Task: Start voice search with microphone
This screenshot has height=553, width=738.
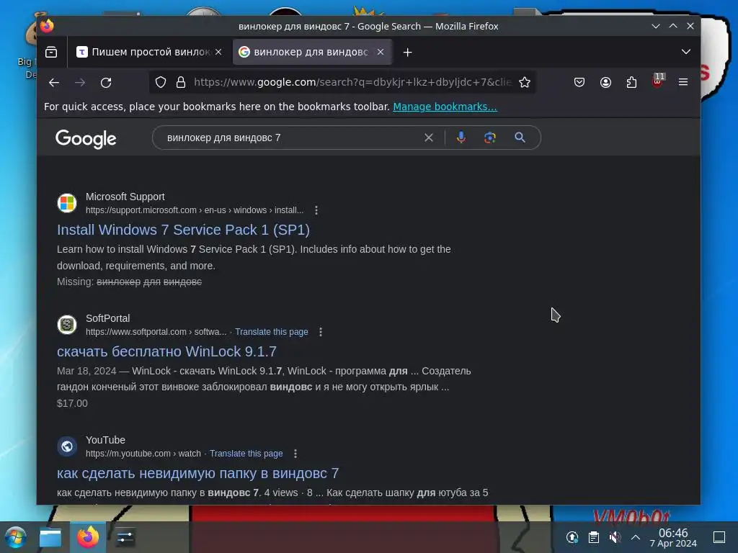Action: (461, 138)
